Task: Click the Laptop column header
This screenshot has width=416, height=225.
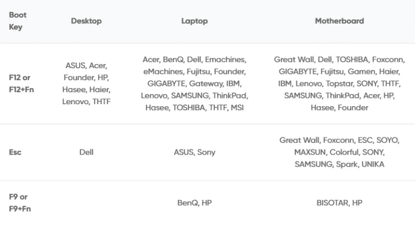Action: coord(194,21)
